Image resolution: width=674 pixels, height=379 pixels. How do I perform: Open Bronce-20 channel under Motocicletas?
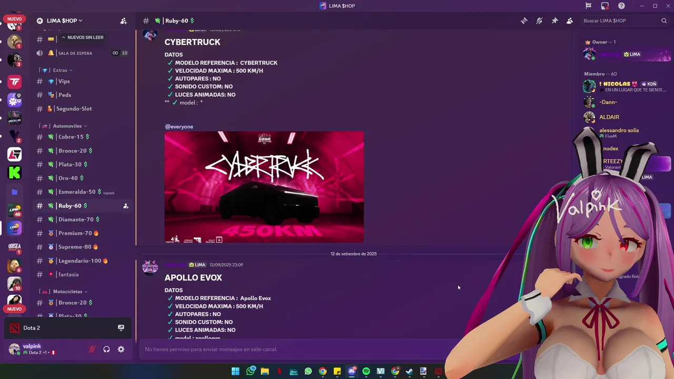[x=82, y=303]
